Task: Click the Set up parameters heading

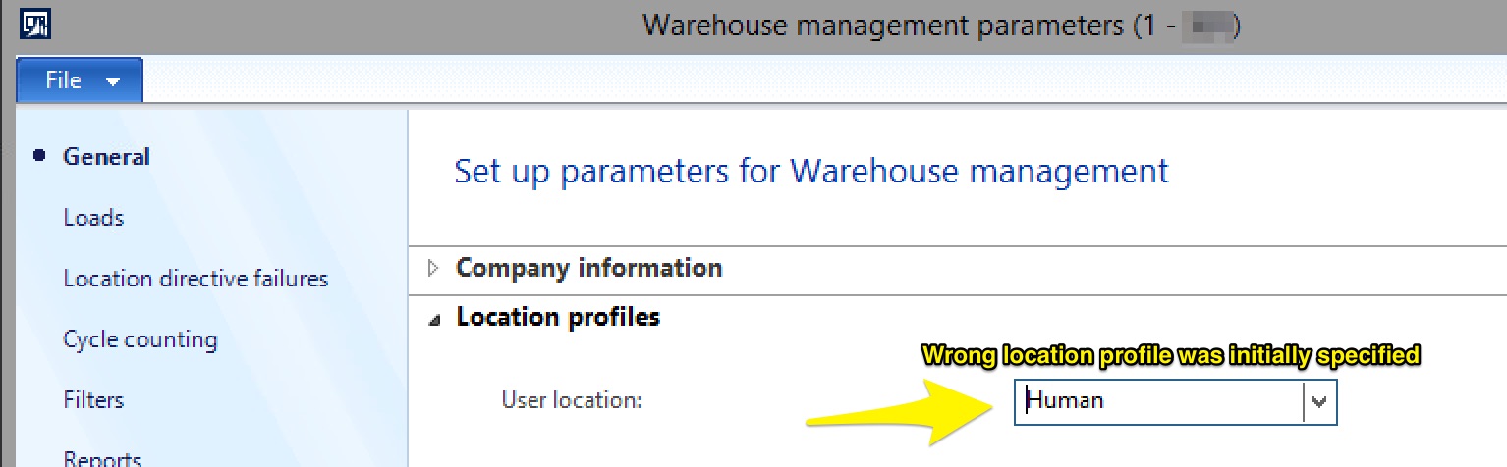Action: tap(811, 171)
